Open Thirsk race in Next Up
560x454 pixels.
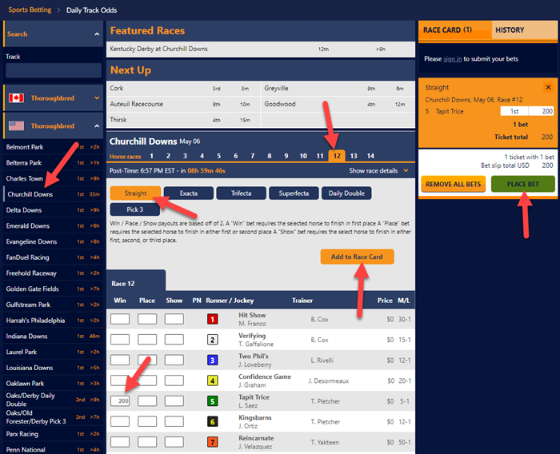point(183,120)
